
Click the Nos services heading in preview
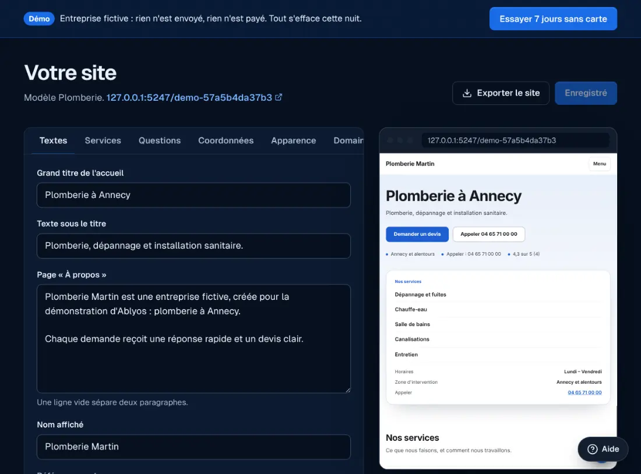tap(412, 438)
